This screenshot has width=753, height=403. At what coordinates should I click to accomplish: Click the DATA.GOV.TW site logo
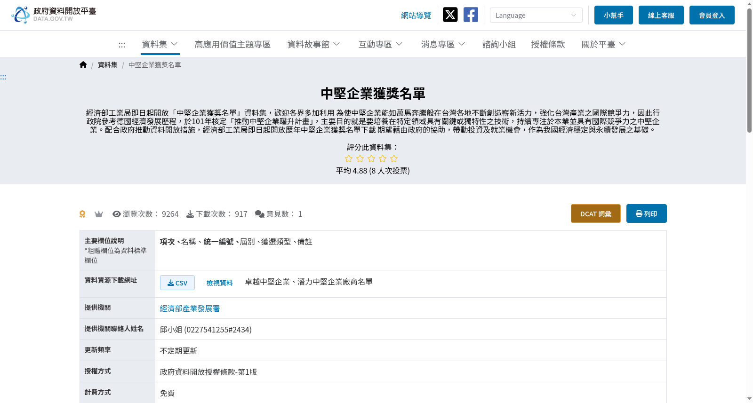54,15
